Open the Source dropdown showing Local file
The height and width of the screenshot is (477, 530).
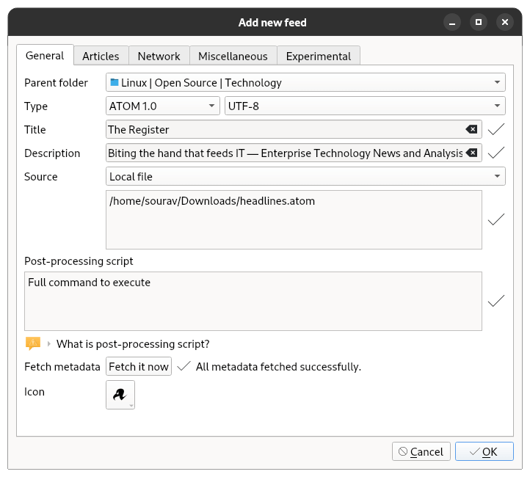305,177
